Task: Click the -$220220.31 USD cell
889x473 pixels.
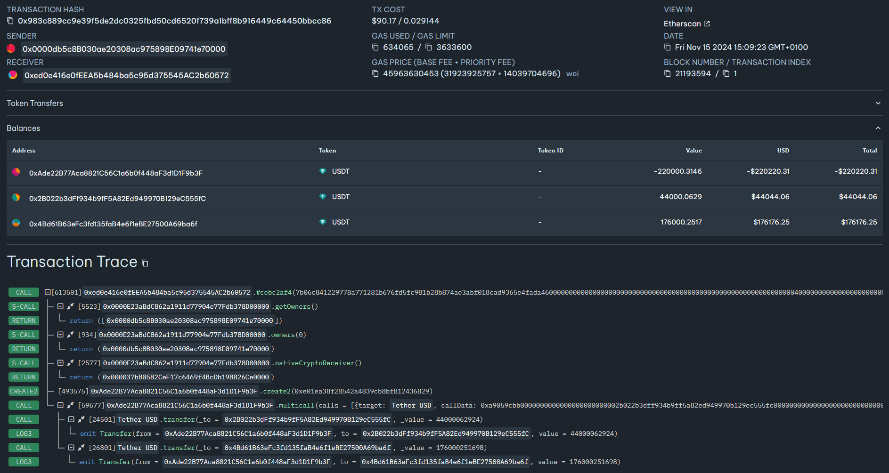Action: click(x=768, y=171)
